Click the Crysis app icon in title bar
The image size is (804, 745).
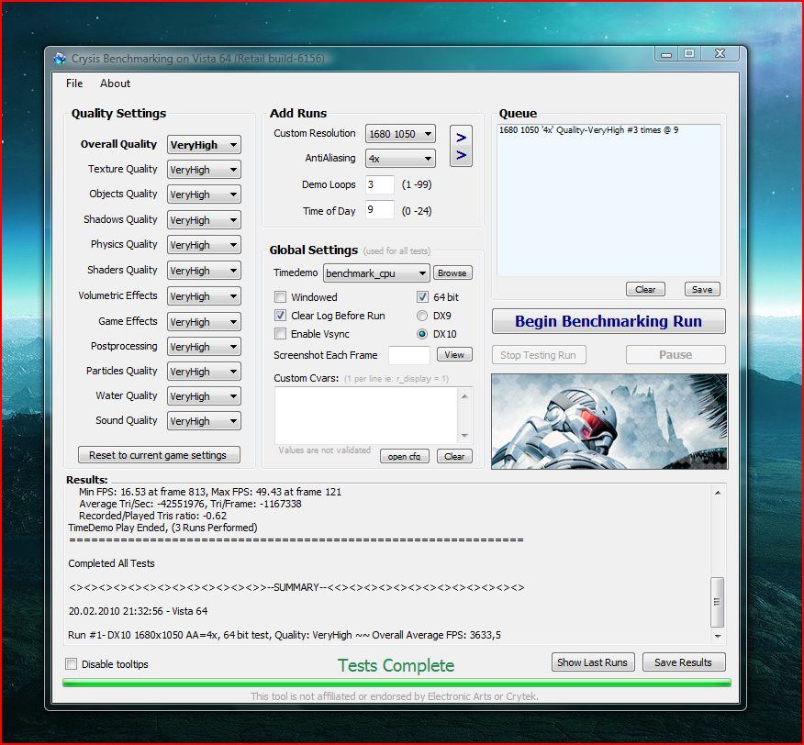[60, 59]
